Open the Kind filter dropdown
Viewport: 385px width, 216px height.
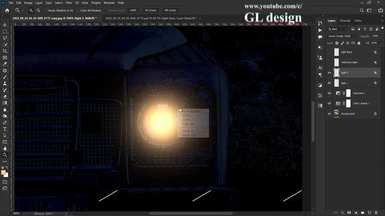point(338,29)
